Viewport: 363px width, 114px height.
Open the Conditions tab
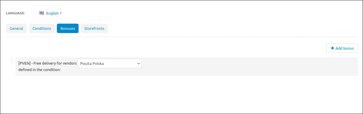tap(42, 28)
